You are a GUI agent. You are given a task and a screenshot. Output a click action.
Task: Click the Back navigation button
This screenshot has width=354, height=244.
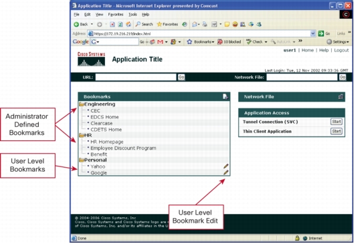pos(80,24)
